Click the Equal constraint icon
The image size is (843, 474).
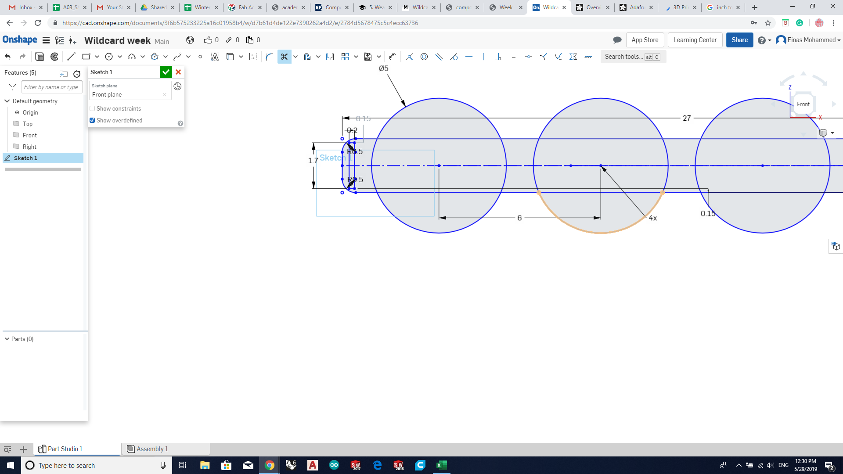pos(513,57)
